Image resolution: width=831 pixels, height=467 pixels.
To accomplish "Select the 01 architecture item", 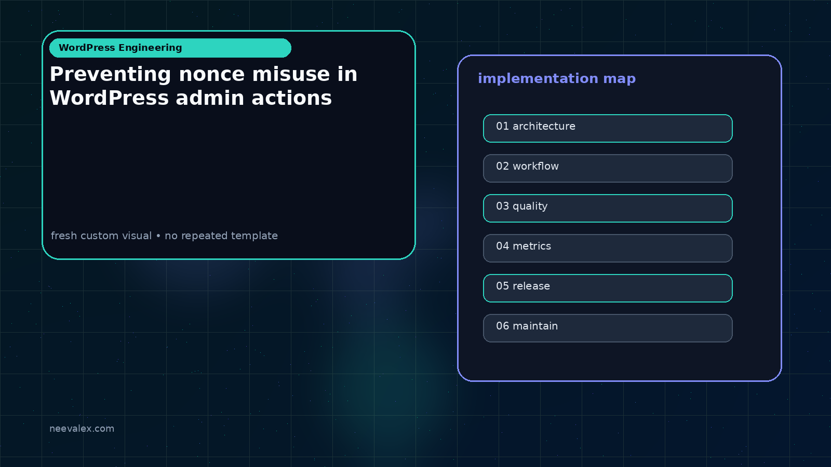I will point(608,128).
